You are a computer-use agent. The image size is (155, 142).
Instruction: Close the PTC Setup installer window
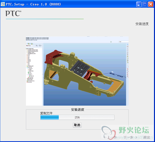point(151,4)
